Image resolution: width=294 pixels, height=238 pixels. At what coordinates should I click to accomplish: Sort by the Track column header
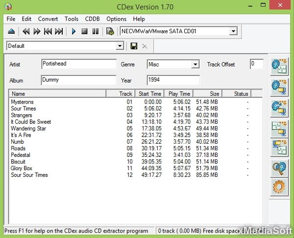[x=121, y=93]
